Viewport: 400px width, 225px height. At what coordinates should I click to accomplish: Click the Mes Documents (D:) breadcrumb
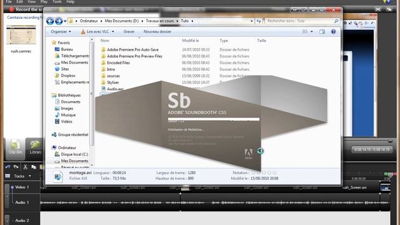point(122,21)
